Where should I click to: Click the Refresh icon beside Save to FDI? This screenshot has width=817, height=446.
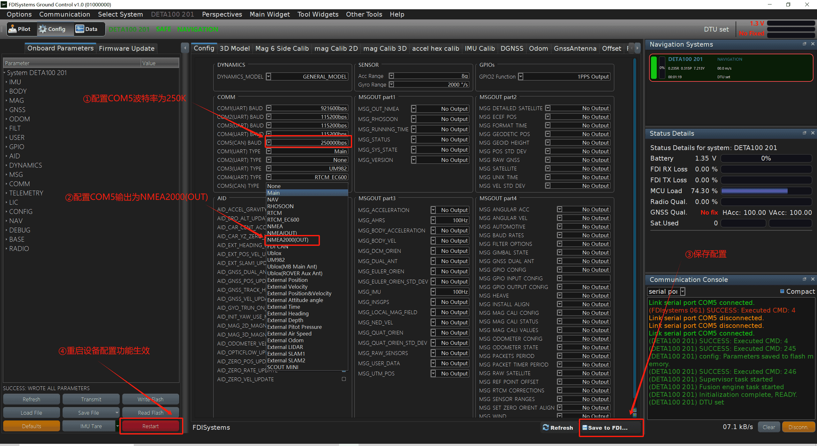546,427
